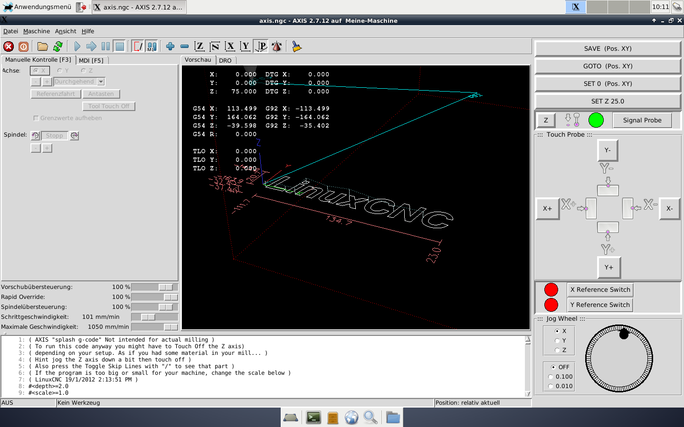Zoom in with the plus icon

tap(170, 46)
